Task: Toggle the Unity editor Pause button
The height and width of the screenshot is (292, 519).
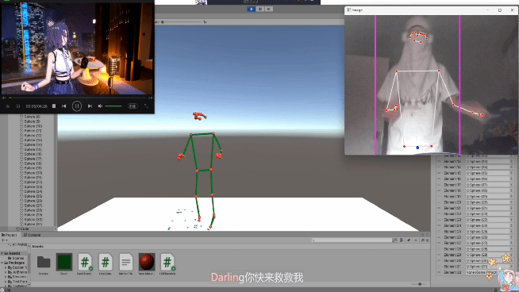Action: coord(260,9)
